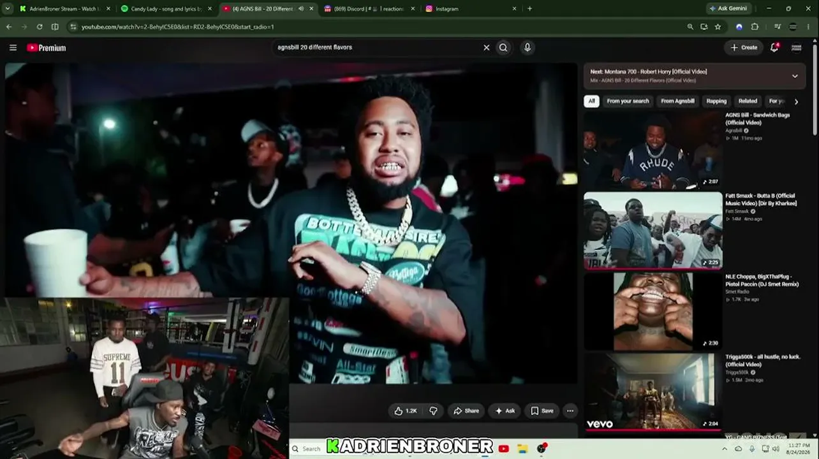Click the main video player
819x459 pixels.
(x=291, y=223)
